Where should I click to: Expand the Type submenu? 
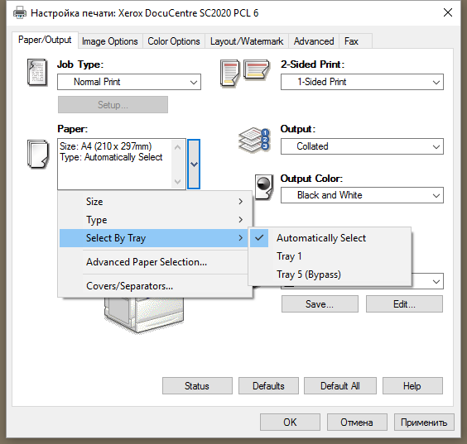tap(155, 220)
